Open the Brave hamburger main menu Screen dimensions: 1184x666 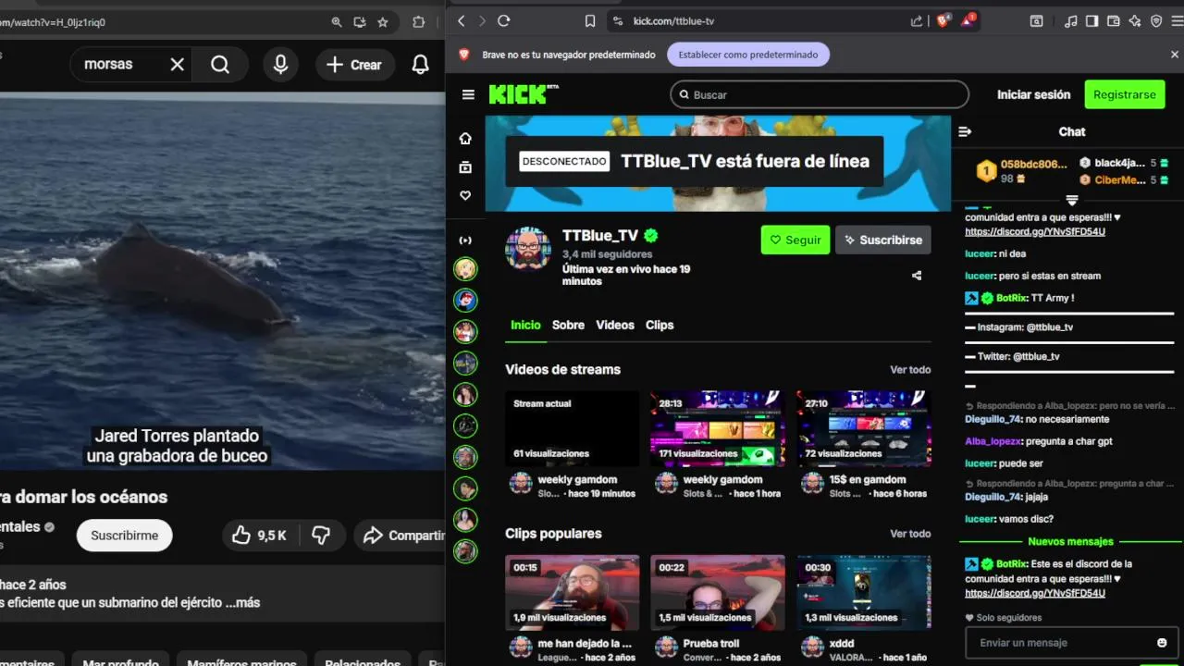pos(1178,20)
